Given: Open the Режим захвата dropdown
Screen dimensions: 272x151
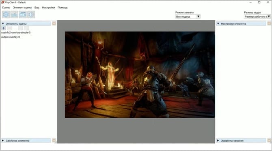Looking at the screenshot, I should (x=188, y=17).
